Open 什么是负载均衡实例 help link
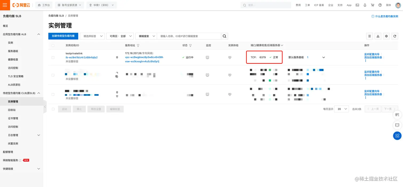The width and height of the screenshot is (403, 187). [x=385, y=16]
